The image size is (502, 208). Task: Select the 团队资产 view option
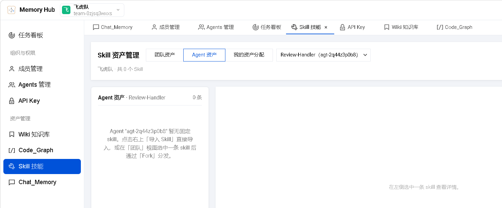point(165,55)
